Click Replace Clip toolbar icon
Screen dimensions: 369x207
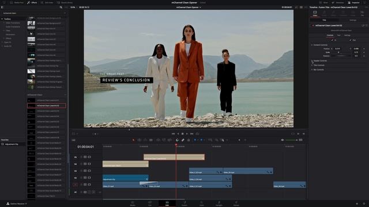pos(170,140)
